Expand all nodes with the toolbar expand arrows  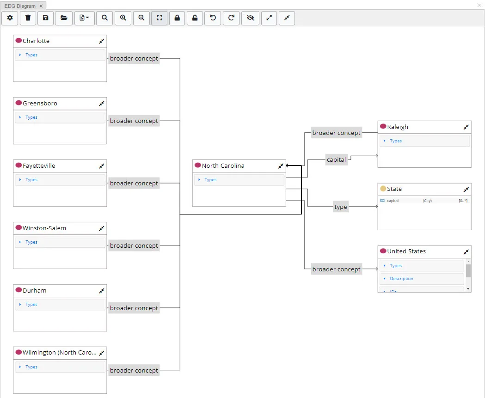(269, 18)
